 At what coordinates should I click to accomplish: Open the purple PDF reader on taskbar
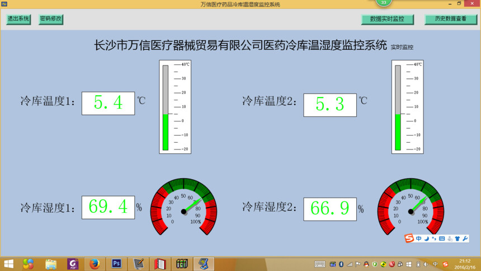73,264
